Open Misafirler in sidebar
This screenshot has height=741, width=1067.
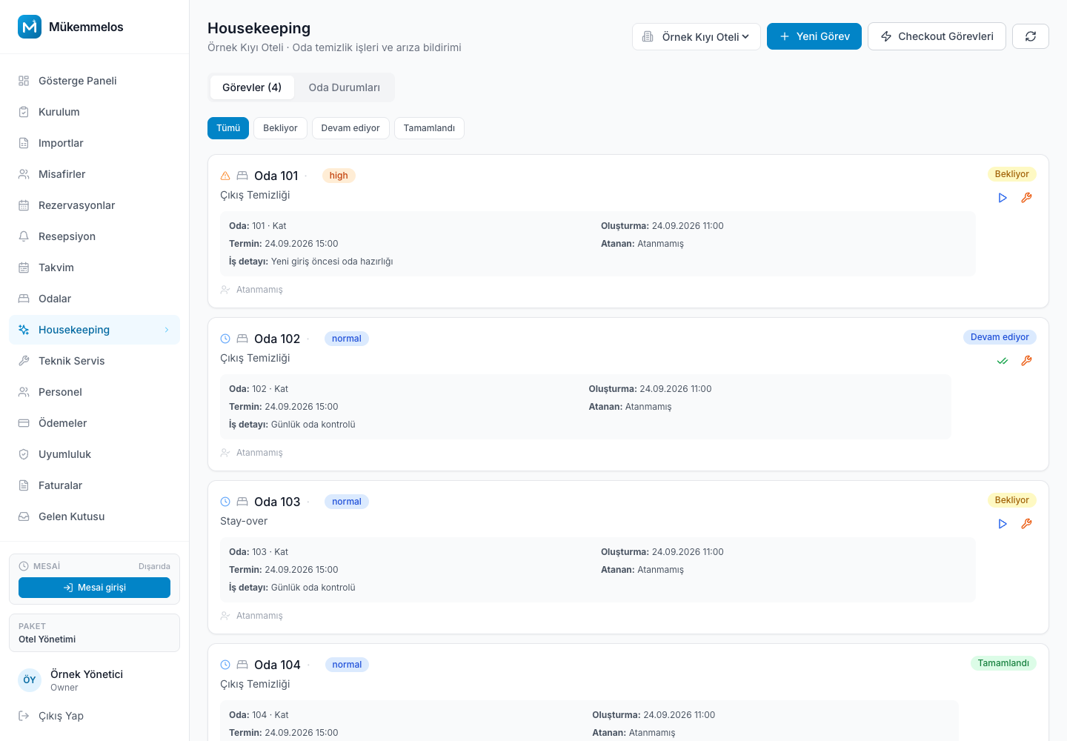95,174
